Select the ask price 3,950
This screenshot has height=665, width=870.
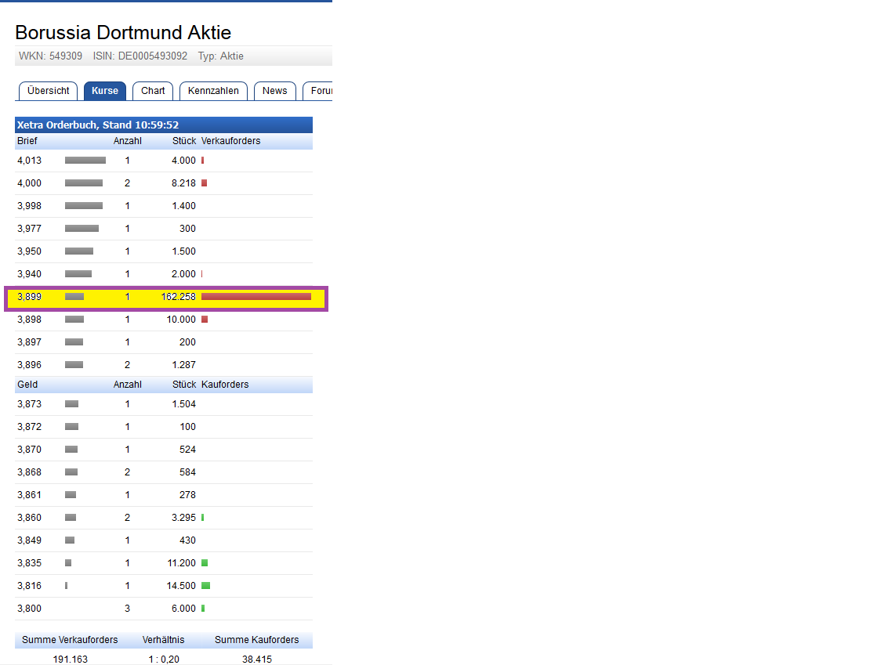(30, 251)
